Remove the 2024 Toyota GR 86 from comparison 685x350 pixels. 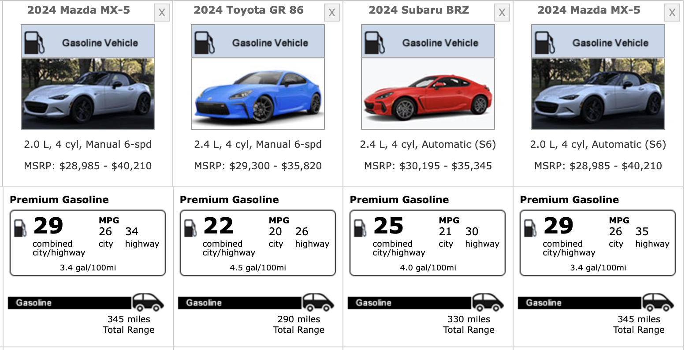(x=332, y=13)
